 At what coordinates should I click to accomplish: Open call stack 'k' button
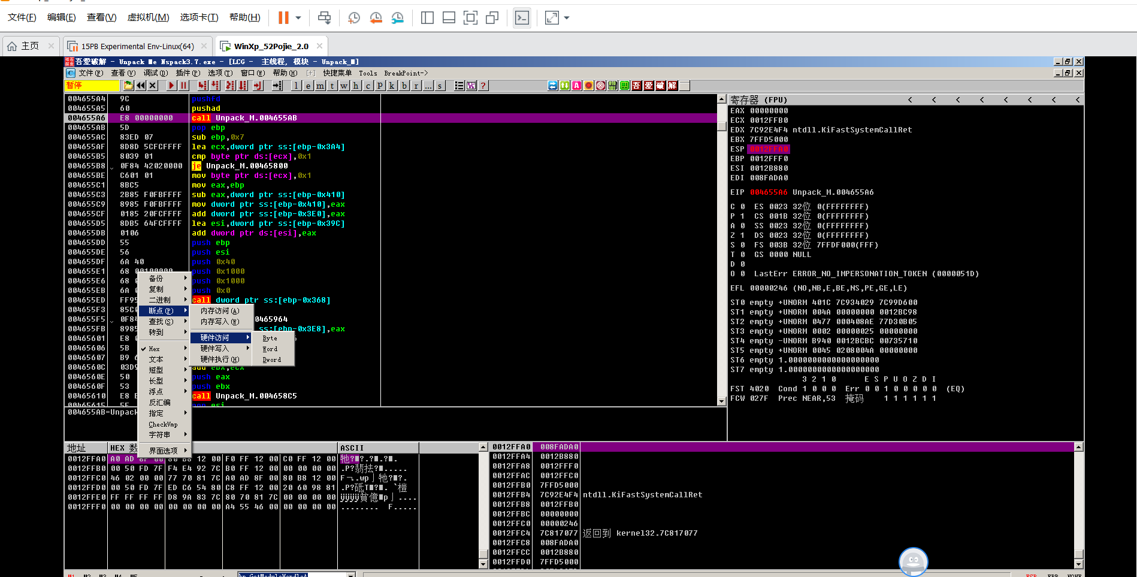pos(392,86)
